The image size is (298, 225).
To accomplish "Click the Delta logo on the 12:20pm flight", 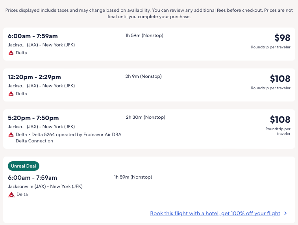I will pyautogui.click(x=11, y=94).
